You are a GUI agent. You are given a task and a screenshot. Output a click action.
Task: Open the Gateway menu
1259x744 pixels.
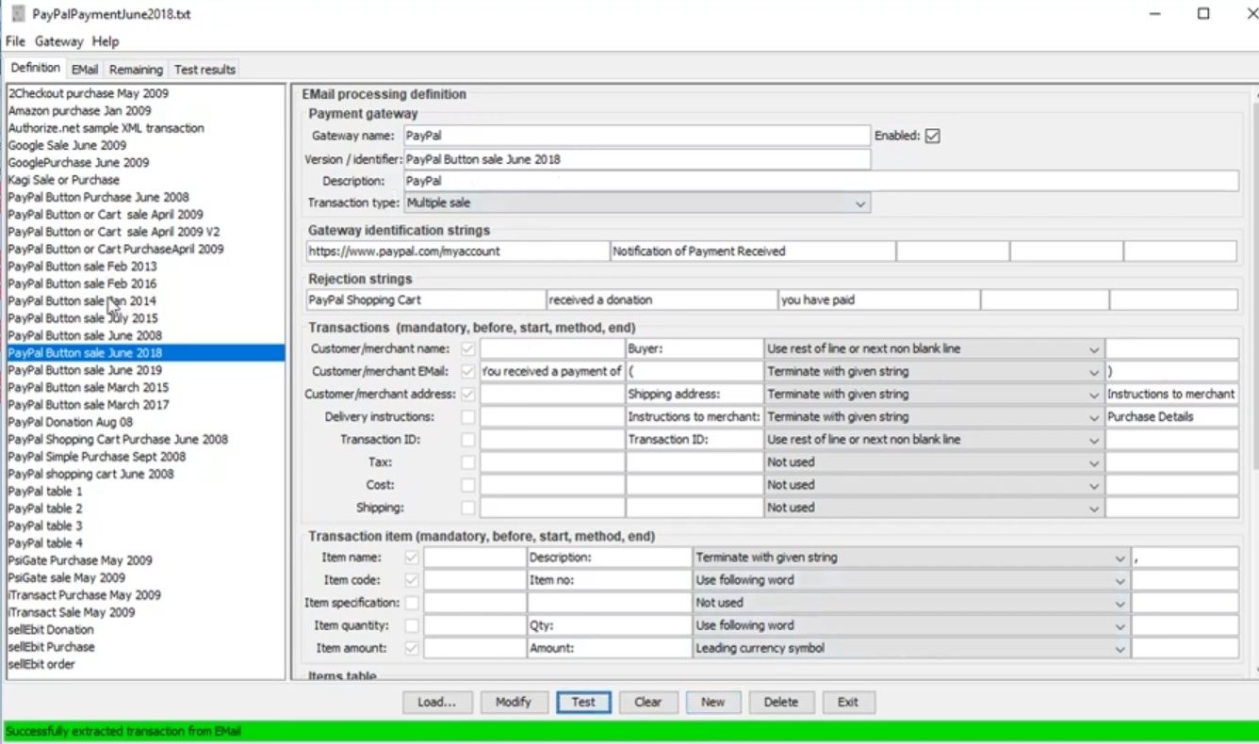(59, 41)
